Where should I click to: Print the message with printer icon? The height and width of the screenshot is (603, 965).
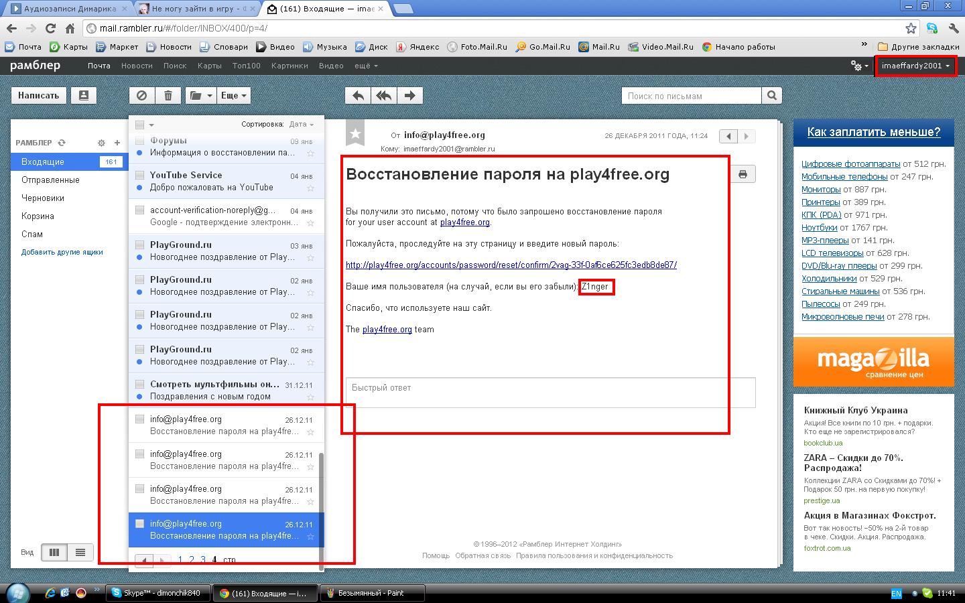pyautogui.click(x=743, y=174)
